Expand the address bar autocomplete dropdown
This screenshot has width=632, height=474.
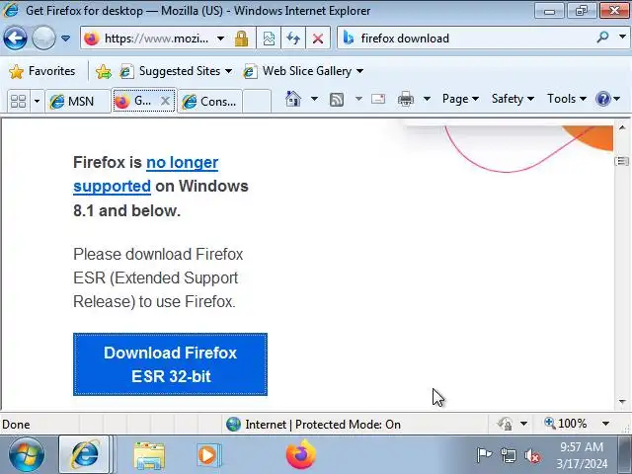coord(220,39)
